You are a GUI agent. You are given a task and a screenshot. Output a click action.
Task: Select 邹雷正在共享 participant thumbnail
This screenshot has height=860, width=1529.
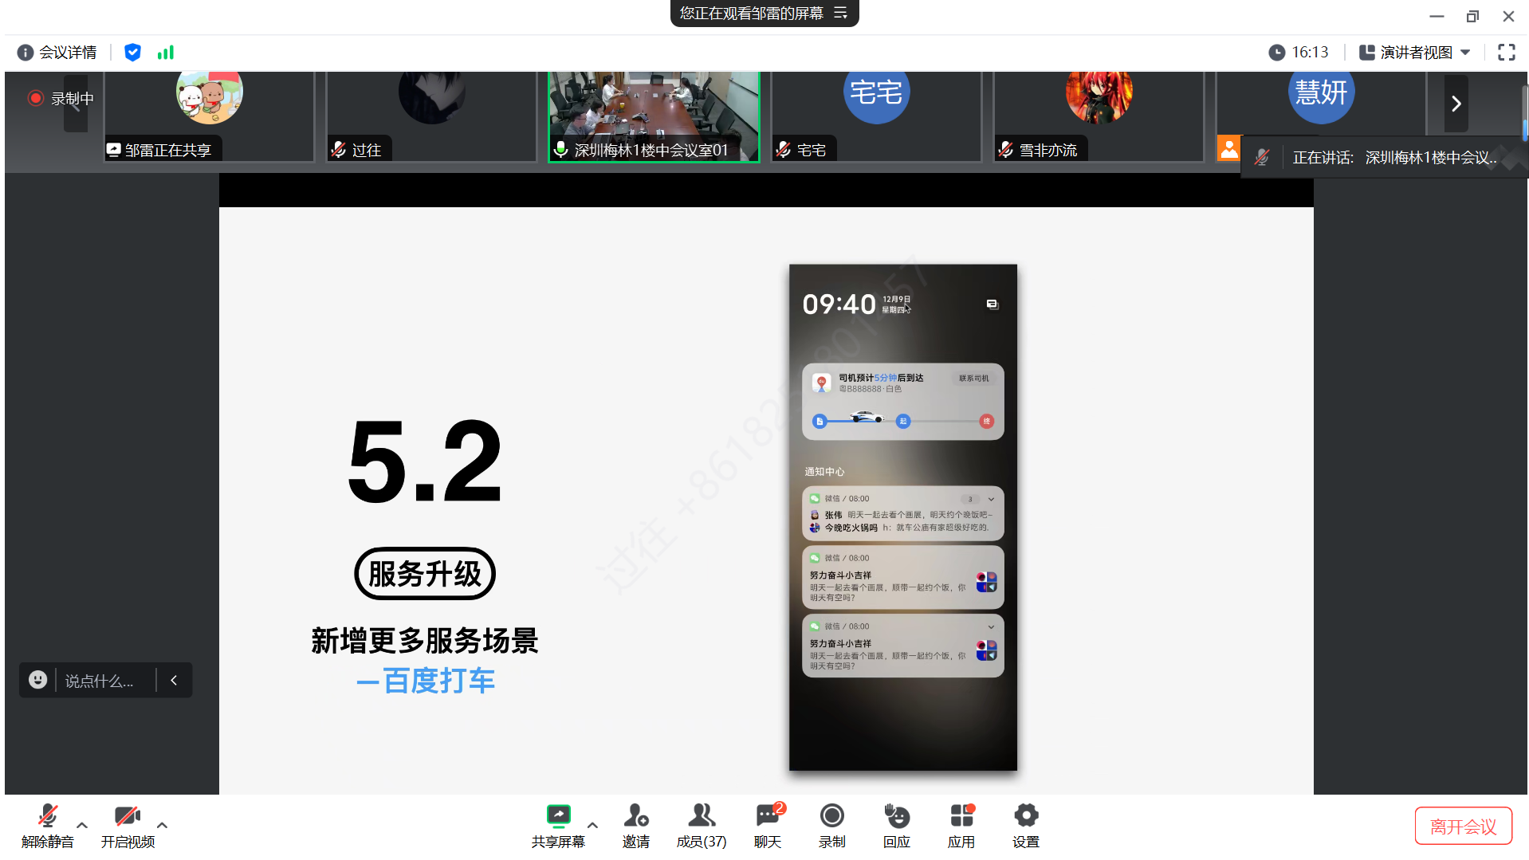(209, 116)
